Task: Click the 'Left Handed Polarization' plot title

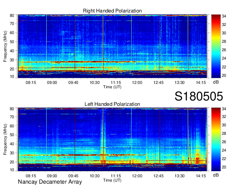Action: [112, 104]
